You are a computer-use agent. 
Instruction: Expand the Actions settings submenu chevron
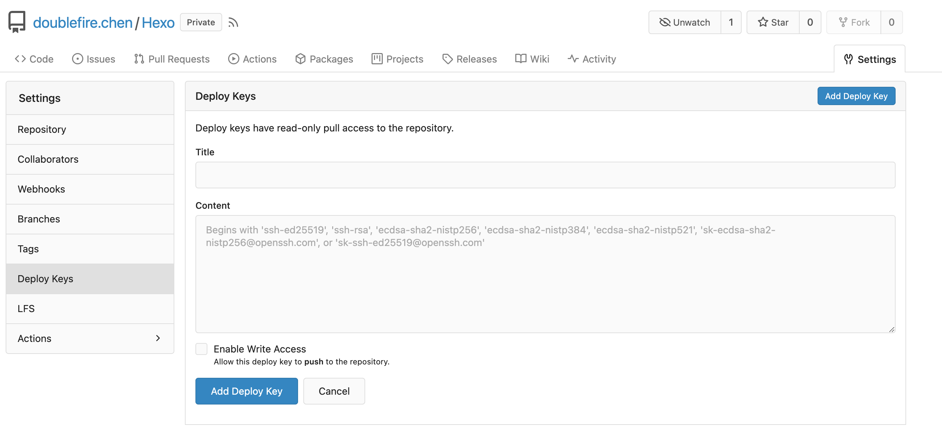tap(158, 338)
